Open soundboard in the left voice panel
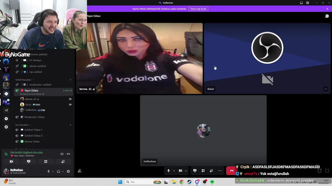 [63, 161]
